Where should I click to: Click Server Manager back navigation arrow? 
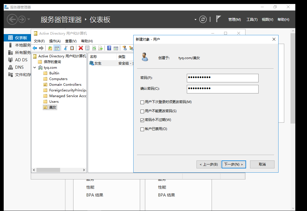click(x=12, y=19)
